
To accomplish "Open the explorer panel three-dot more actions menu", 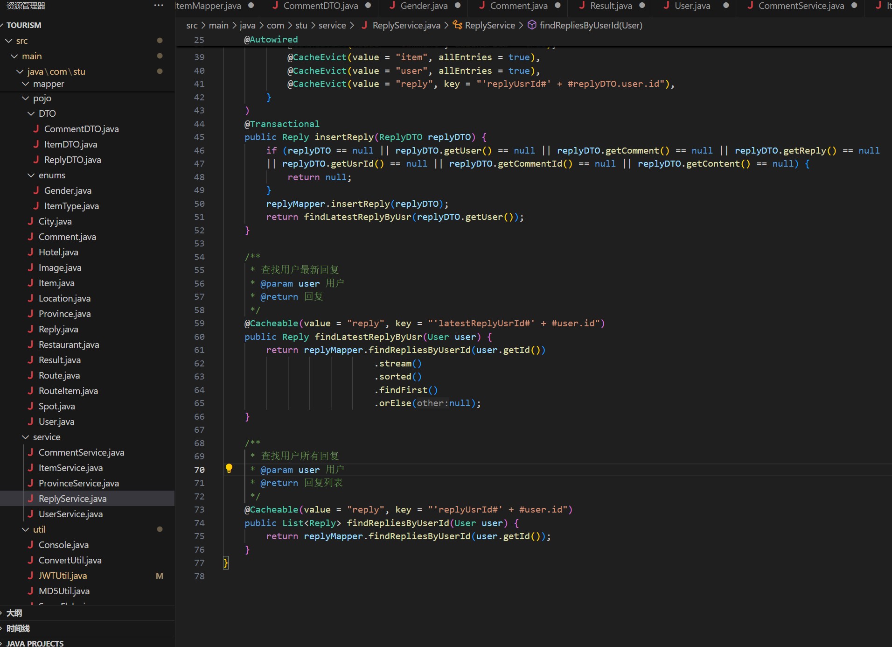I will click(159, 6).
